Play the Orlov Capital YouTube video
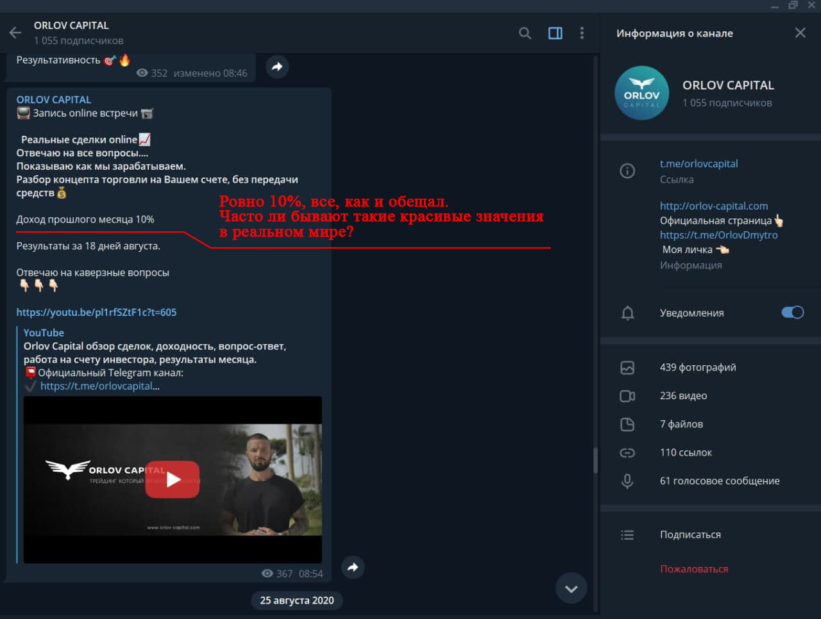The height and width of the screenshot is (619, 821). [x=173, y=479]
